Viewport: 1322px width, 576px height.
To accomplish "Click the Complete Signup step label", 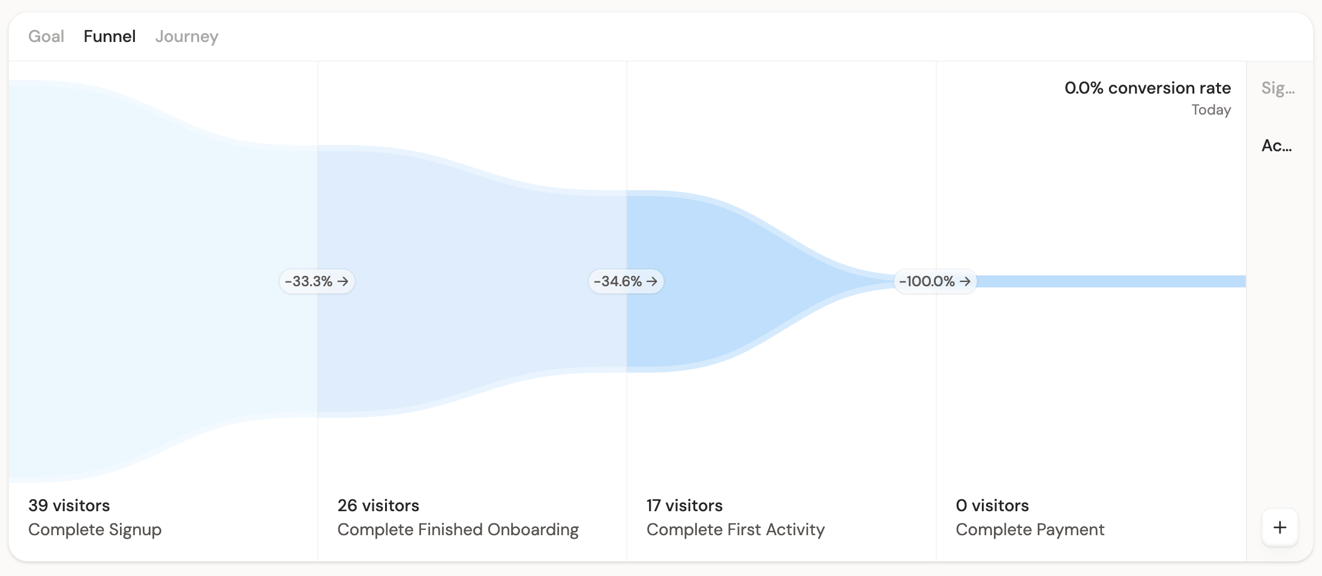I will (x=95, y=530).
